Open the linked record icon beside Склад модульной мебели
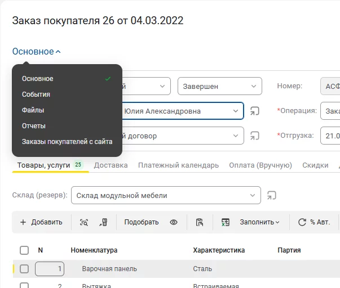Image resolution: width=340 pixels, height=288 pixels. (x=272, y=195)
